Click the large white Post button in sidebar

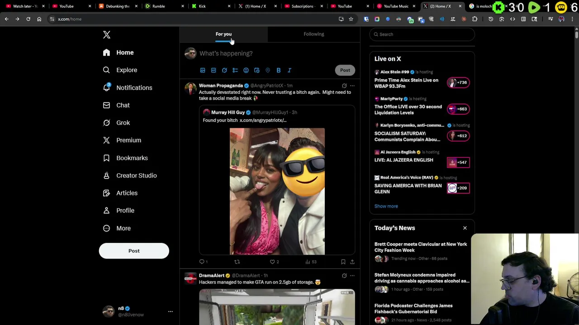(134, 251)
